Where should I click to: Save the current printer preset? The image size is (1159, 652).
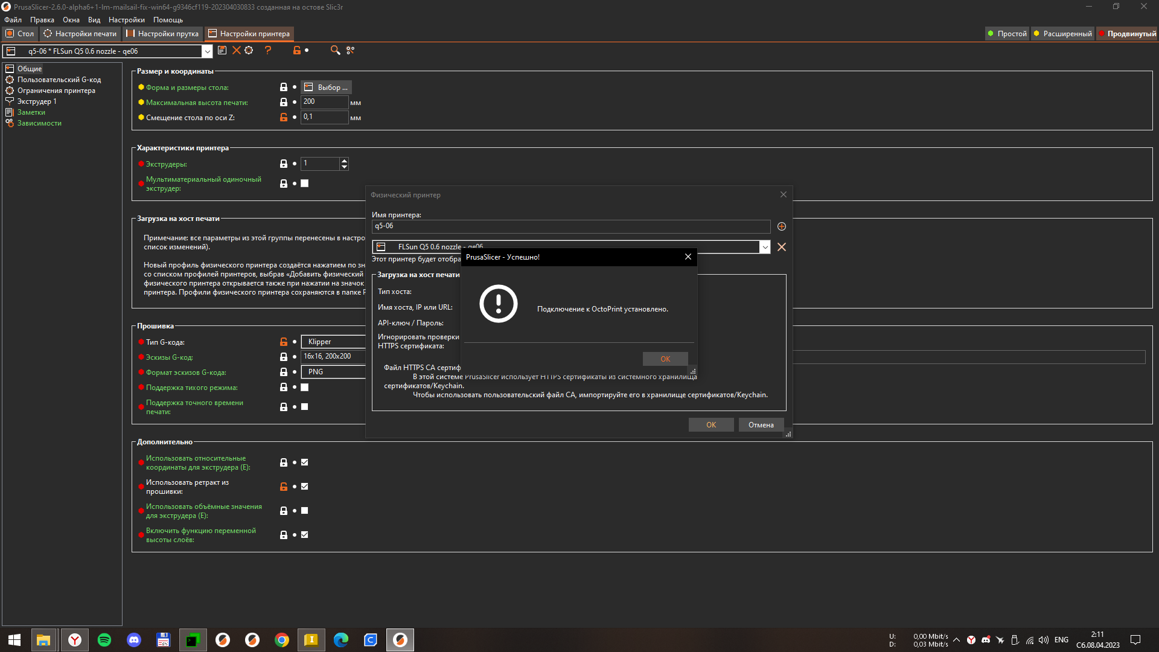pos(222,51)
